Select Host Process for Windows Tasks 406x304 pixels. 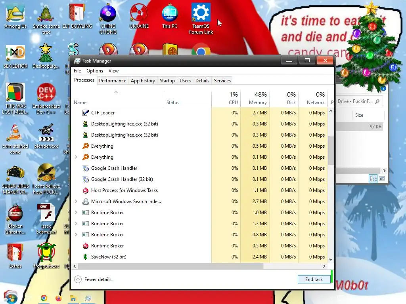[x=199, y=190]
